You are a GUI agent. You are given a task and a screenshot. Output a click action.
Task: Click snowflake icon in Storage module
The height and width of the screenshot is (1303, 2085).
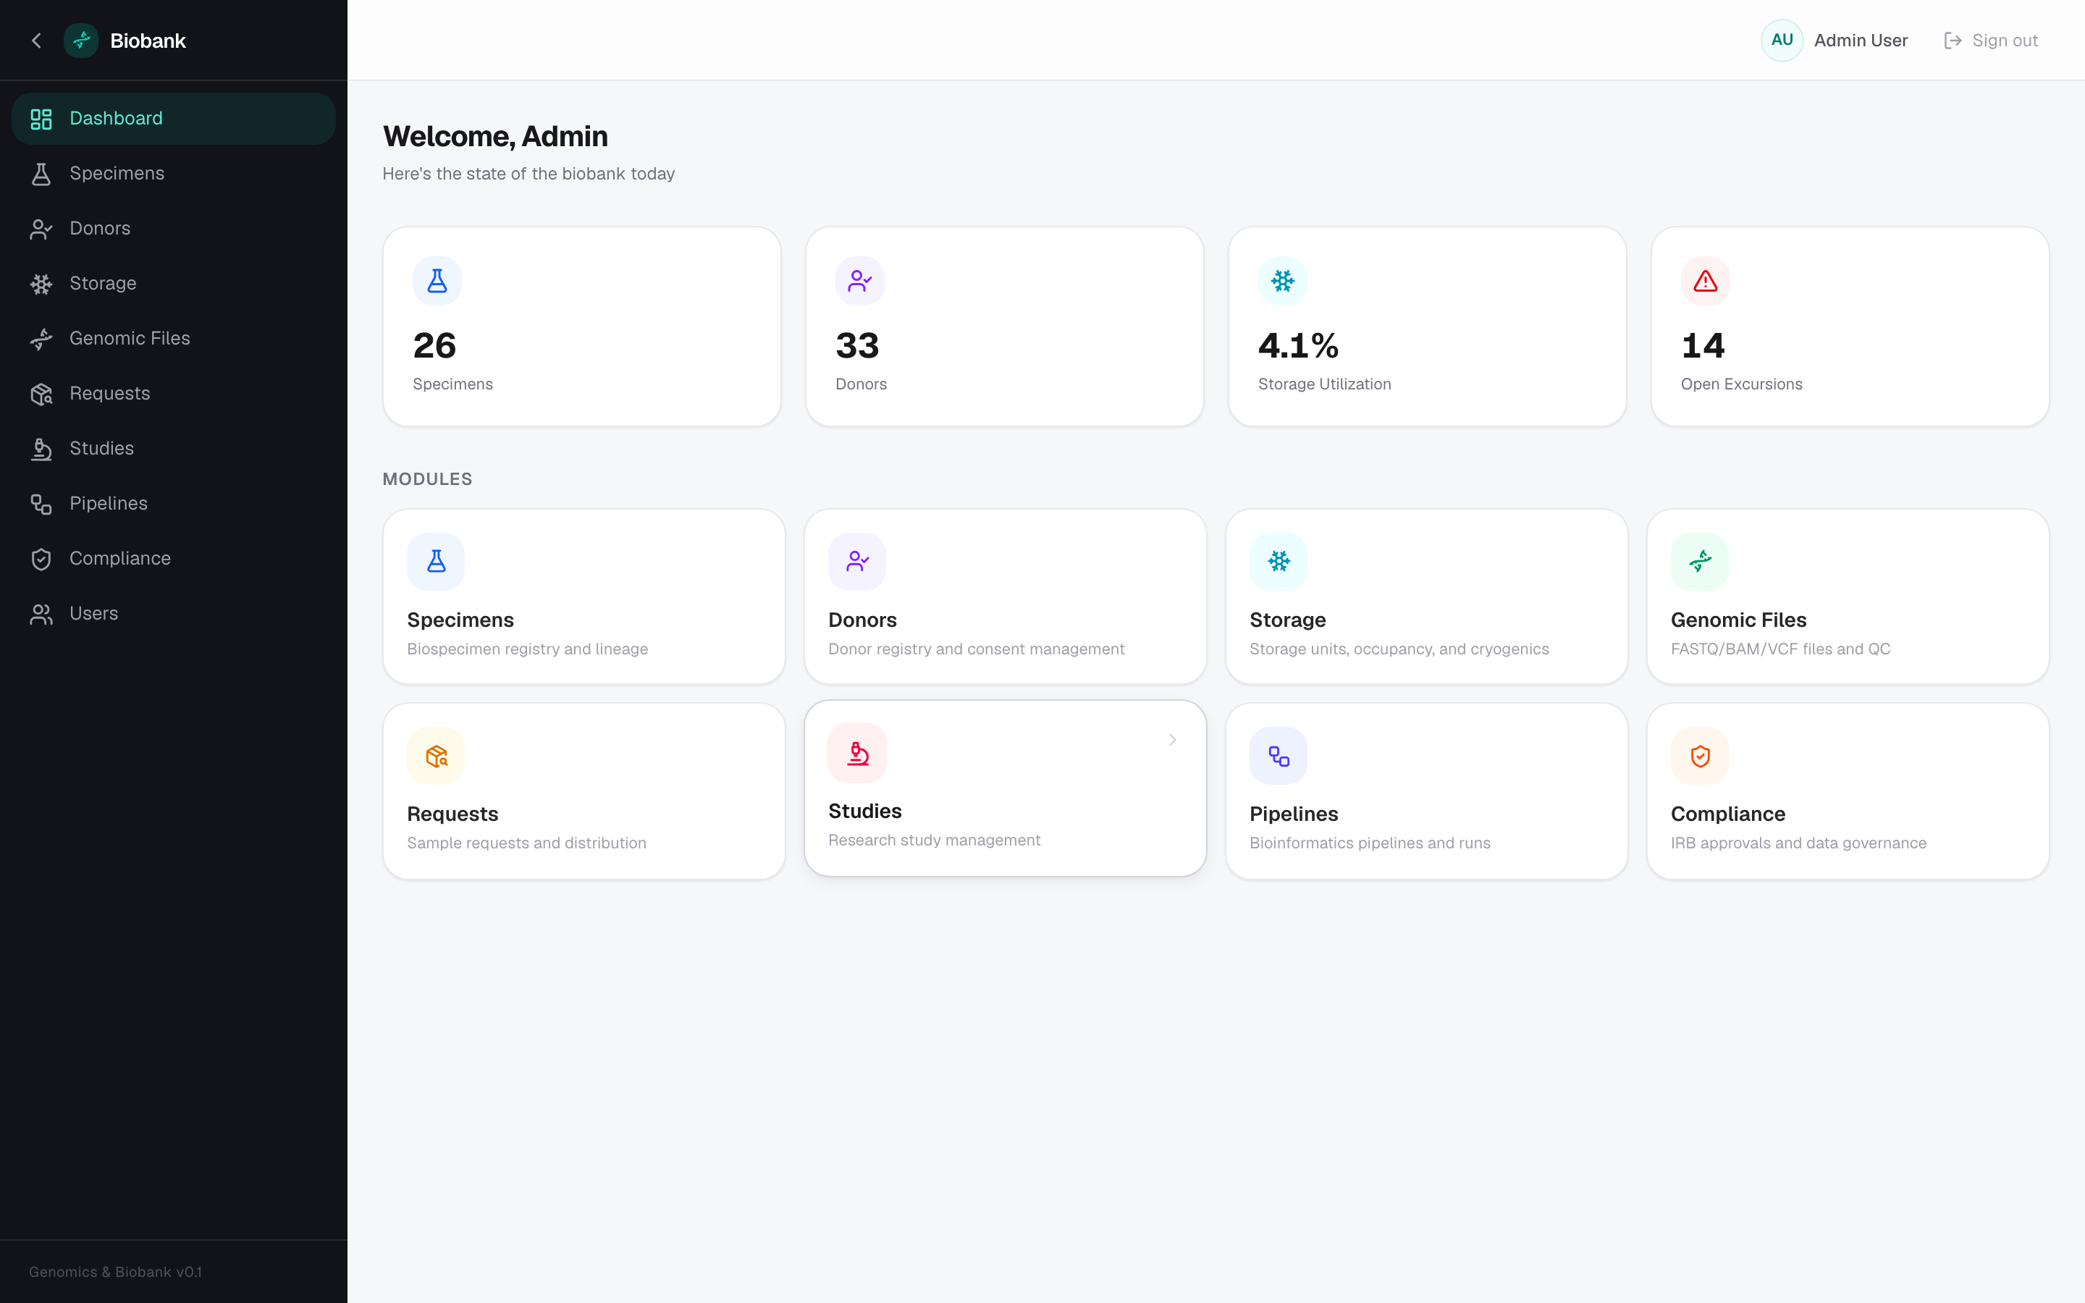[1279, 562]
